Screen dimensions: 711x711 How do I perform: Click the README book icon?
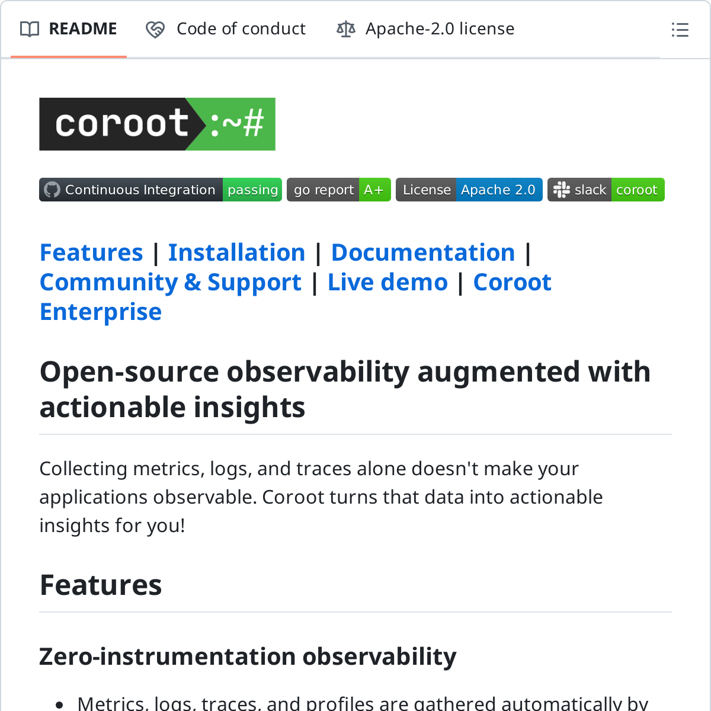[x=30, y=29]
